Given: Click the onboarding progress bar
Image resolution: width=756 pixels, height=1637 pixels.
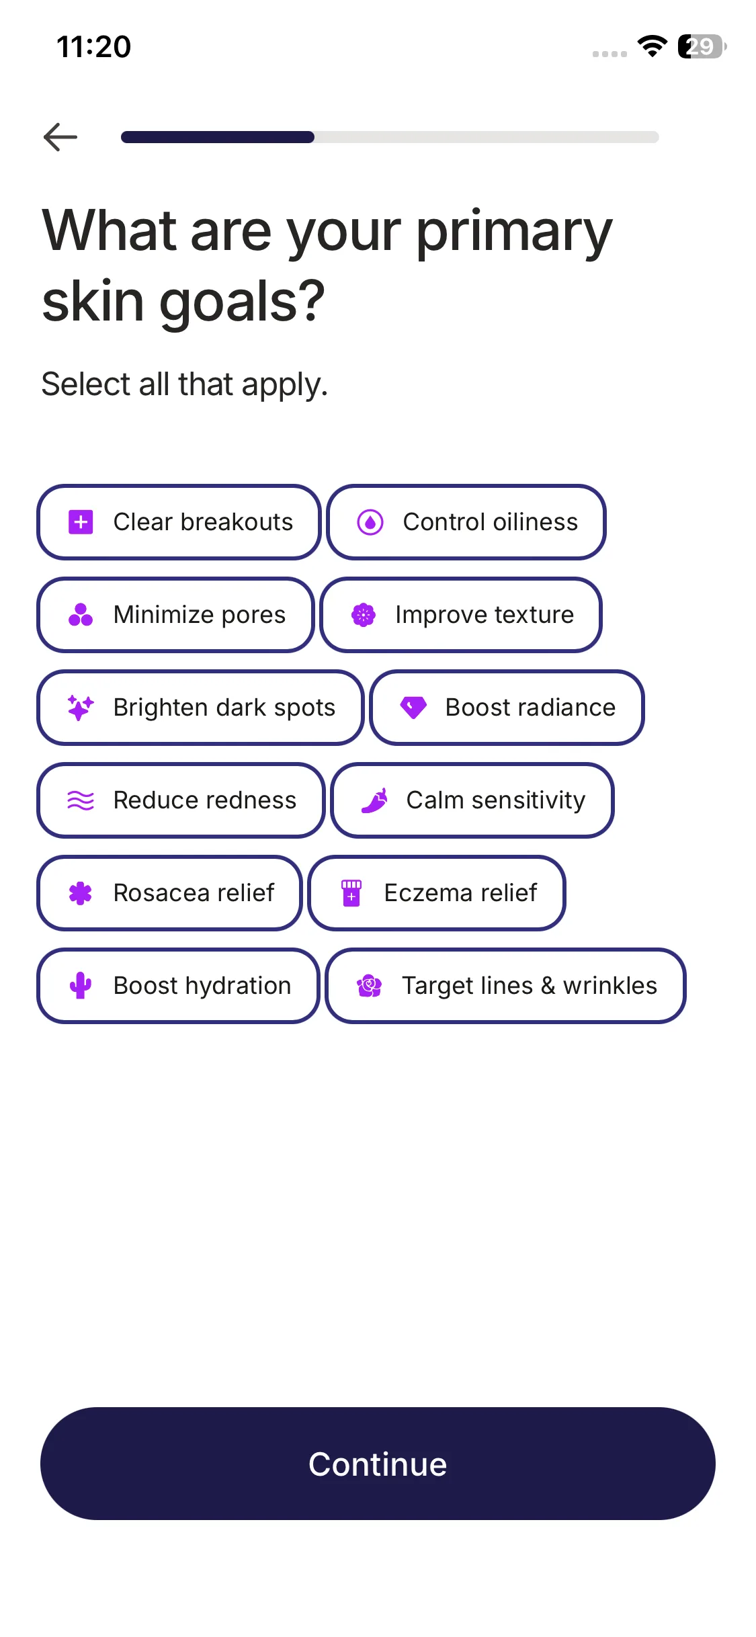Looking at the screenshot, I should (390, 137).
